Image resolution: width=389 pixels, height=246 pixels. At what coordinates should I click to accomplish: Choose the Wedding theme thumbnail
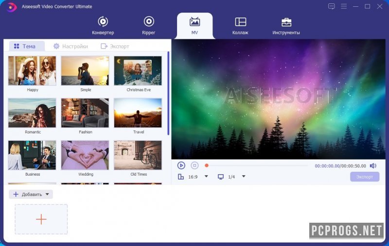point(85,155)
